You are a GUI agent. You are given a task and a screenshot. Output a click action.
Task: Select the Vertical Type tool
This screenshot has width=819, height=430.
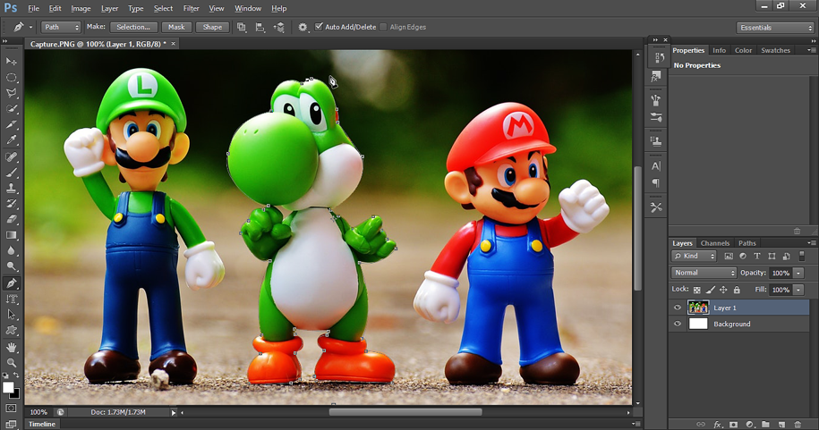point(11,299)
